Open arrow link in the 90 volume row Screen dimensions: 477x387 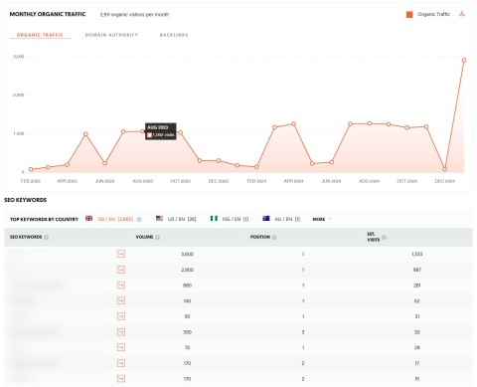[x=121, y=316]
